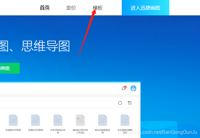Click the user avatar profile icon
This screenshot has height=138, width=200.
[x=133, y=88]
